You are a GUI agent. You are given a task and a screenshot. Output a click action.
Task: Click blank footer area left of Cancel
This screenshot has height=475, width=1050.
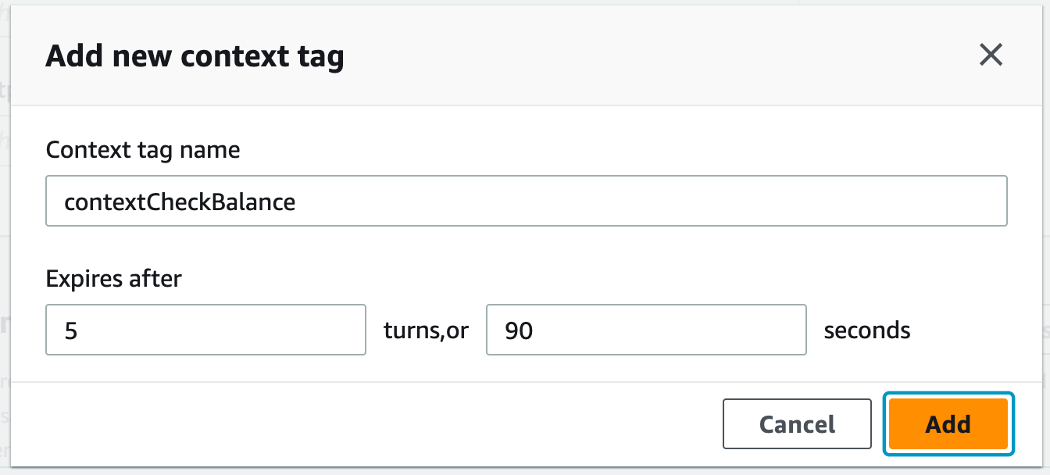[352, 424]
